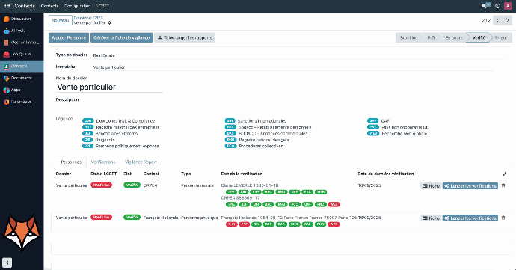The image size is (516, 270).
Task: Sort by the Contact column header
Action: click(151, 174)
